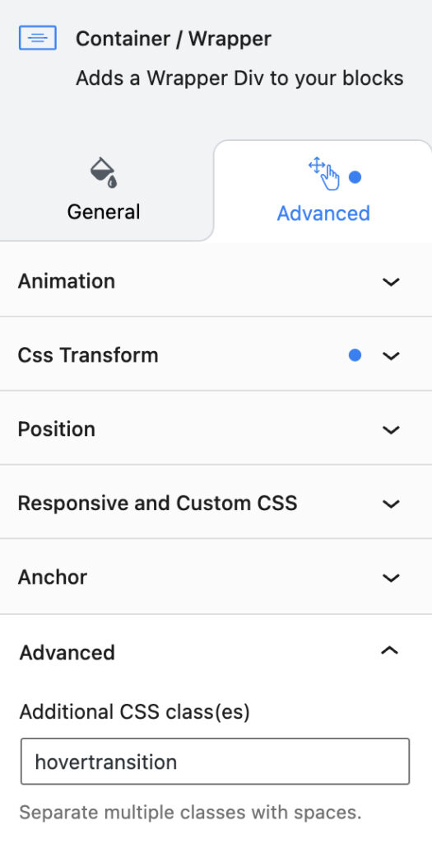Click the Container / Wrapper block icon
The width and height of the screenshot is (432, 844).
point(38,38)
